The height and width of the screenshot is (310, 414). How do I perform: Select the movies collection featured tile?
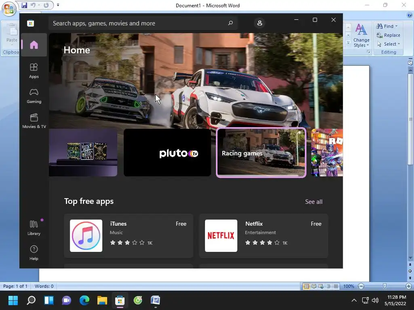(83, 153)
